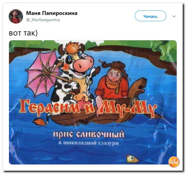This screenshot has height=174, width=186.
Task: Follow the user with the Читать button
Action: point(150,16)
